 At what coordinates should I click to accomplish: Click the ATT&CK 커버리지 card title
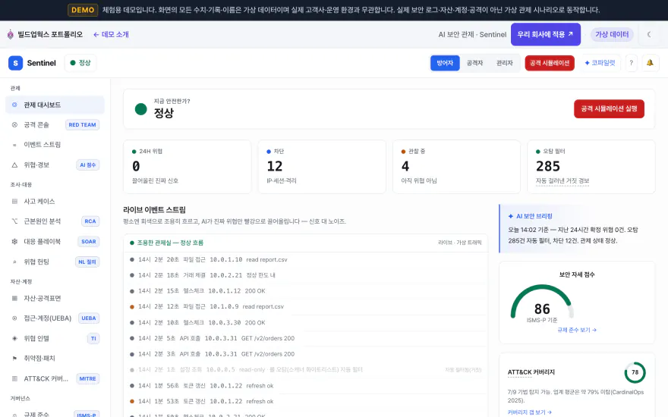[x=531, y=372]
